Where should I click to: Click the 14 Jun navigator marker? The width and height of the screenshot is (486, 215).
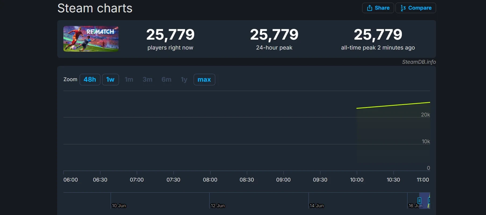[316, 206]
